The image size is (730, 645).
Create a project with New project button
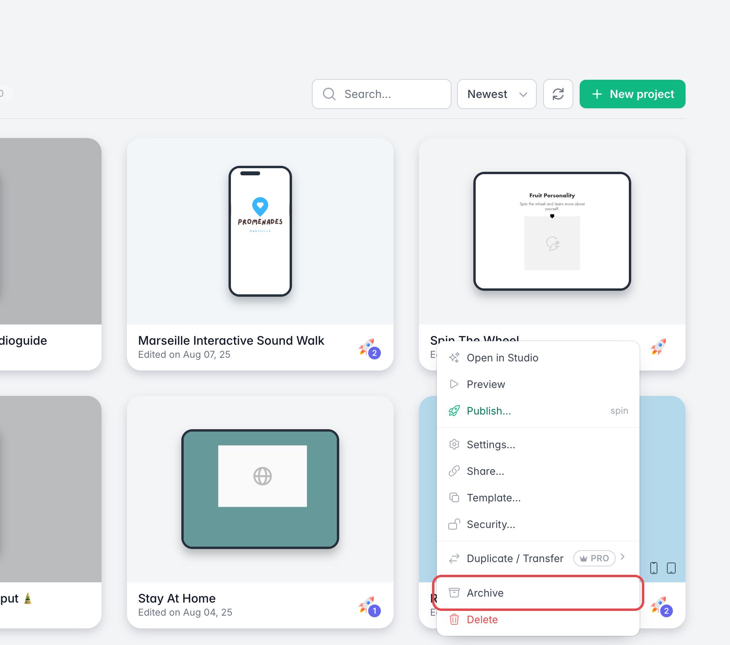coord(632,94)
